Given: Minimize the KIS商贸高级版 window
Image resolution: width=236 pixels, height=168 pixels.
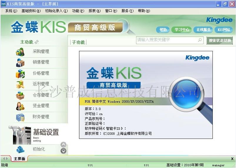Looking at the screenshot, I should [218, 4].
